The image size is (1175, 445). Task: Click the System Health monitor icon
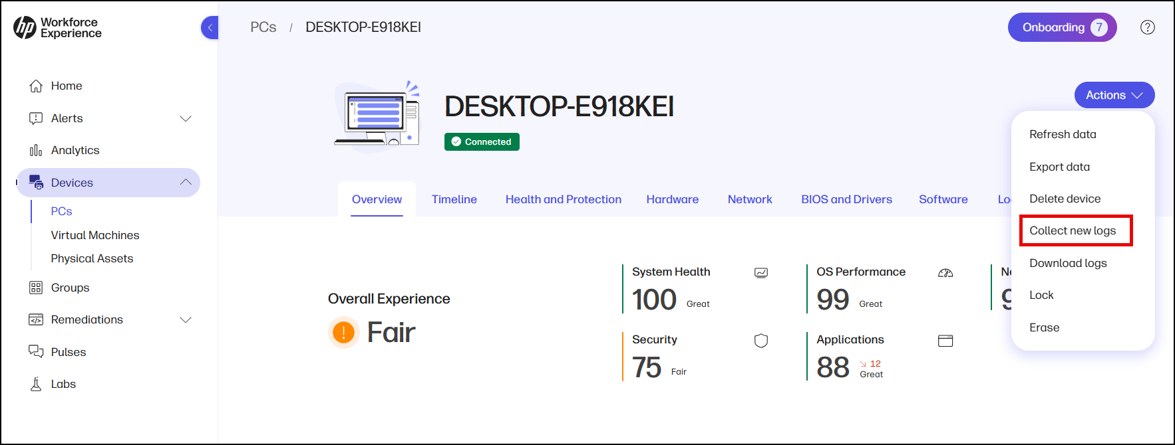tap(761, 273)
